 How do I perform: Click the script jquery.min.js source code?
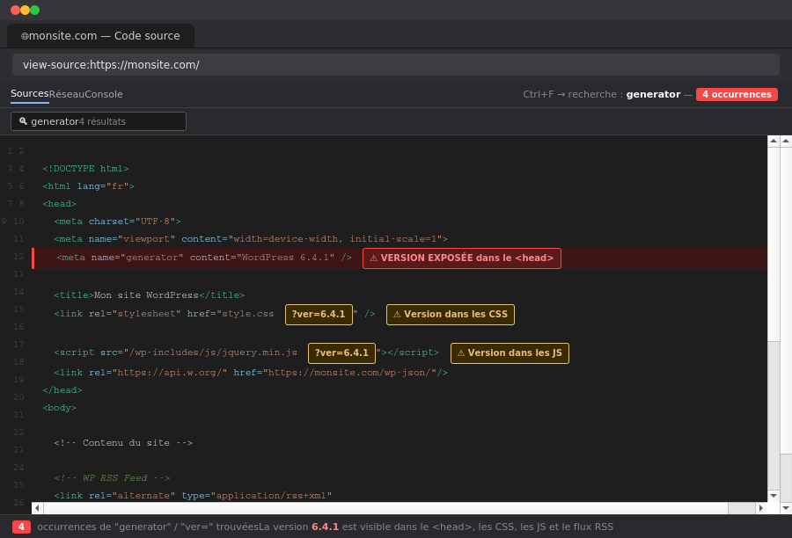coord(175,353)
